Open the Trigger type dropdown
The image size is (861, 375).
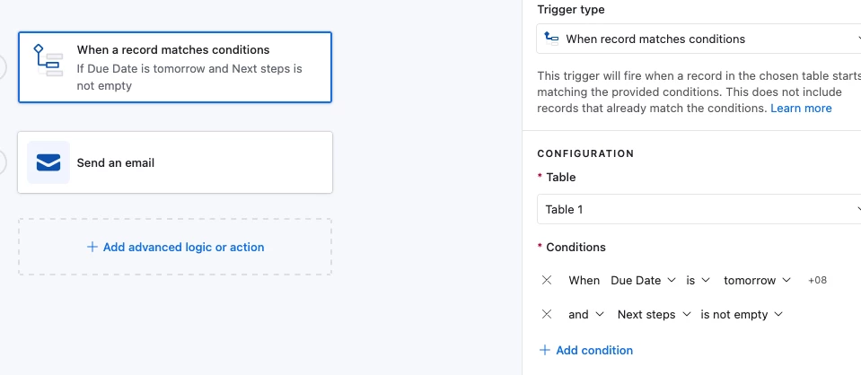tap(698, 39)
